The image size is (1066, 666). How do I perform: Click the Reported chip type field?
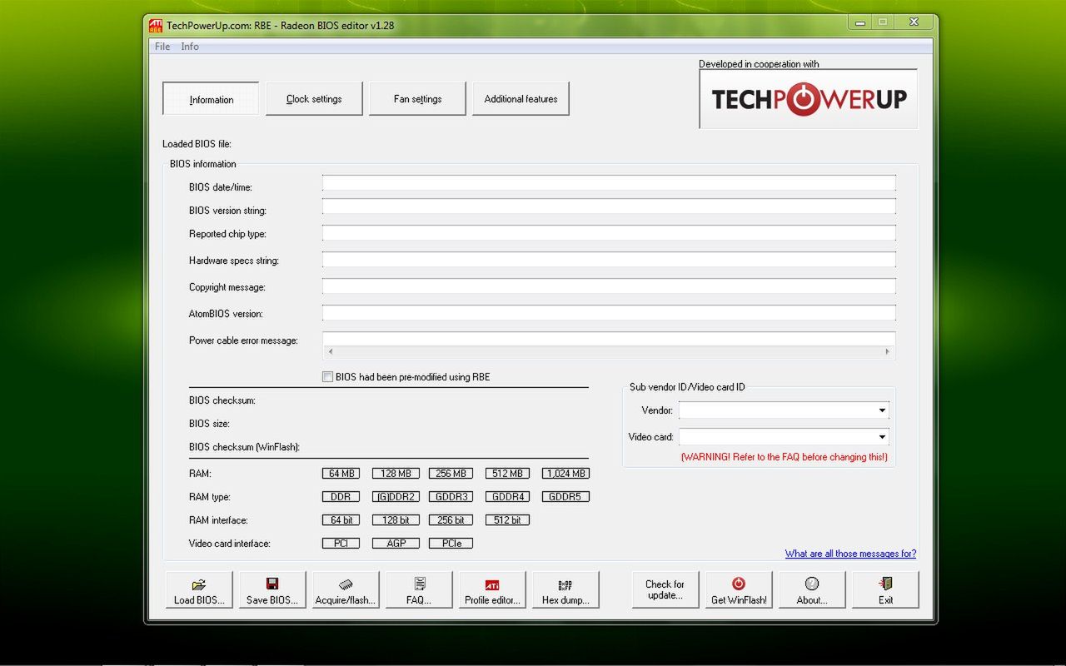pyautogui.click(x=609, y=233)
